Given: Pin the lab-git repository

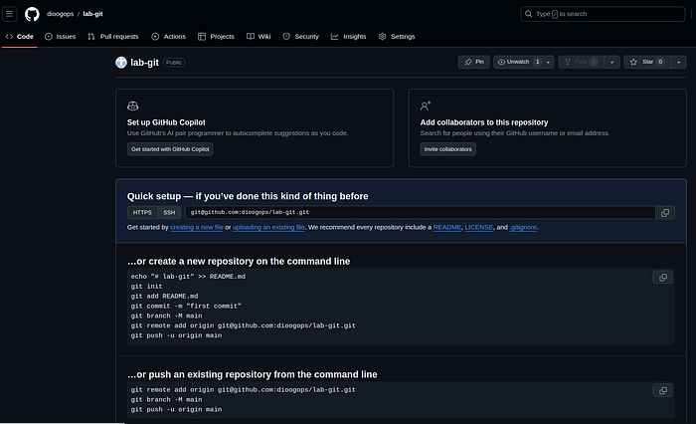Looking at the screenshot, I should [474, 62].
